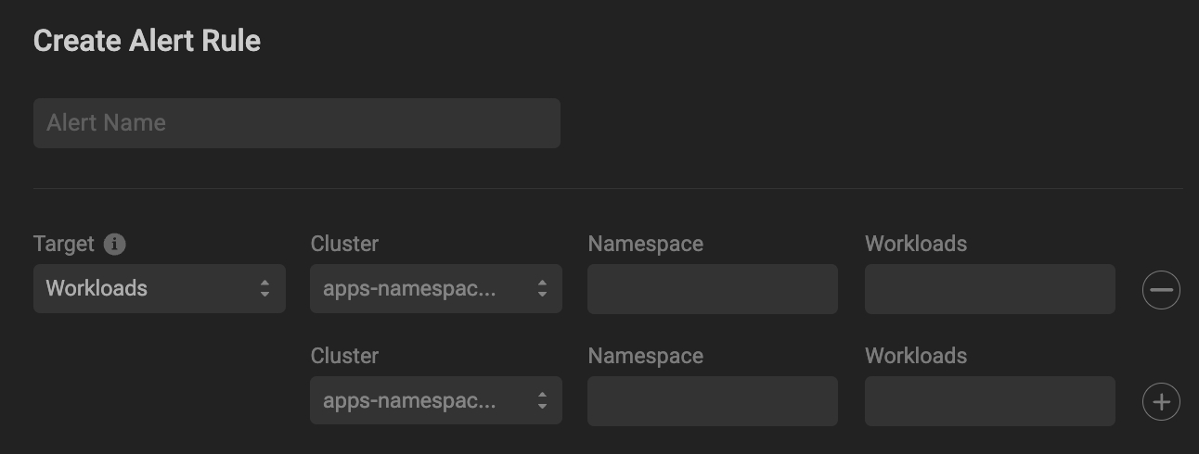The height and width of the screenshot is (454, 1199).
Task: Click the second row Workloads label
Action: [x=915, y=356]
